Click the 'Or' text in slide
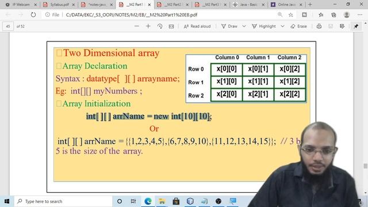The image size is (368, 207). [154, 129]
